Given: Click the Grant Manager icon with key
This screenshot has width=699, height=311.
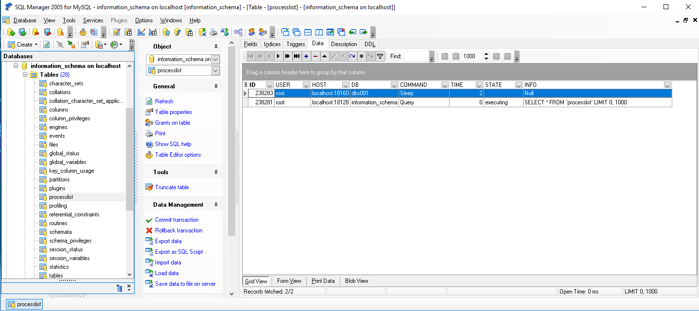Looking at the screenshot, I should click(263, 32).
